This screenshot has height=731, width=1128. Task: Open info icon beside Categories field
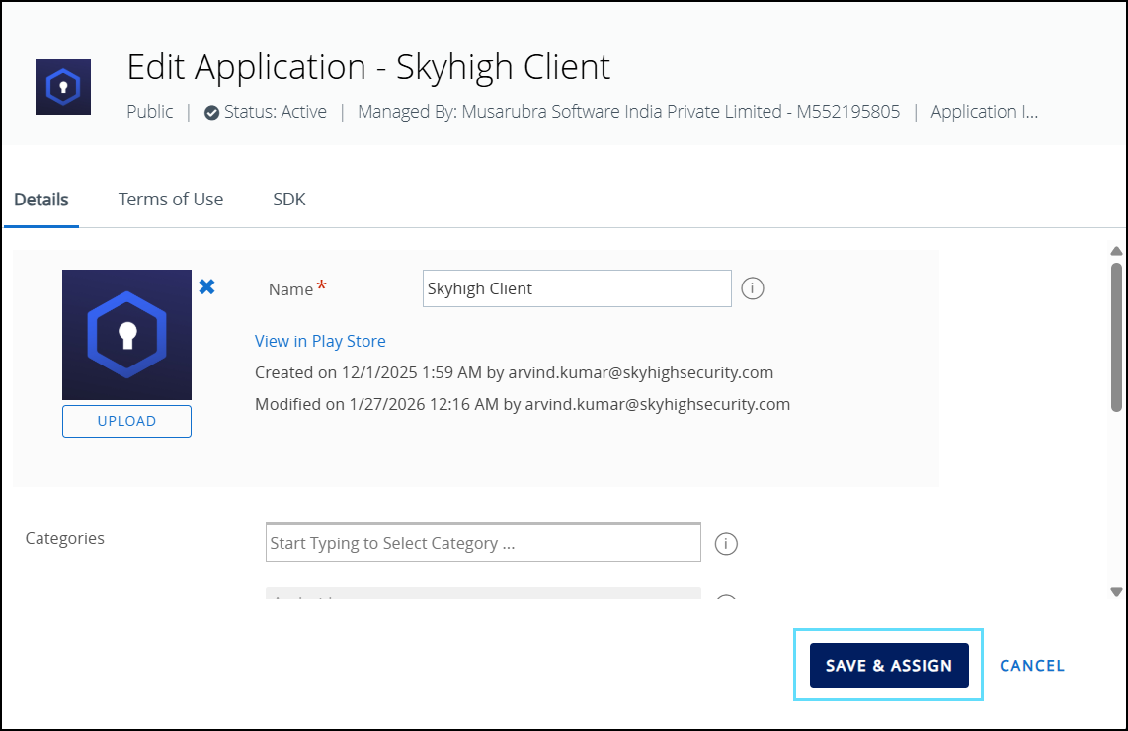[x=726, y=544]
